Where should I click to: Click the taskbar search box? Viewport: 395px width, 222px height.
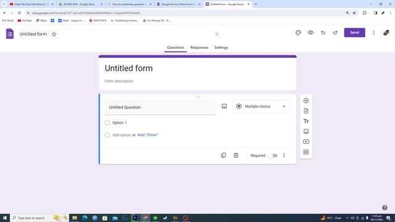coord(39,218)
